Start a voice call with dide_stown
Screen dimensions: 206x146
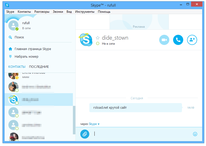[x=178, y=40]
